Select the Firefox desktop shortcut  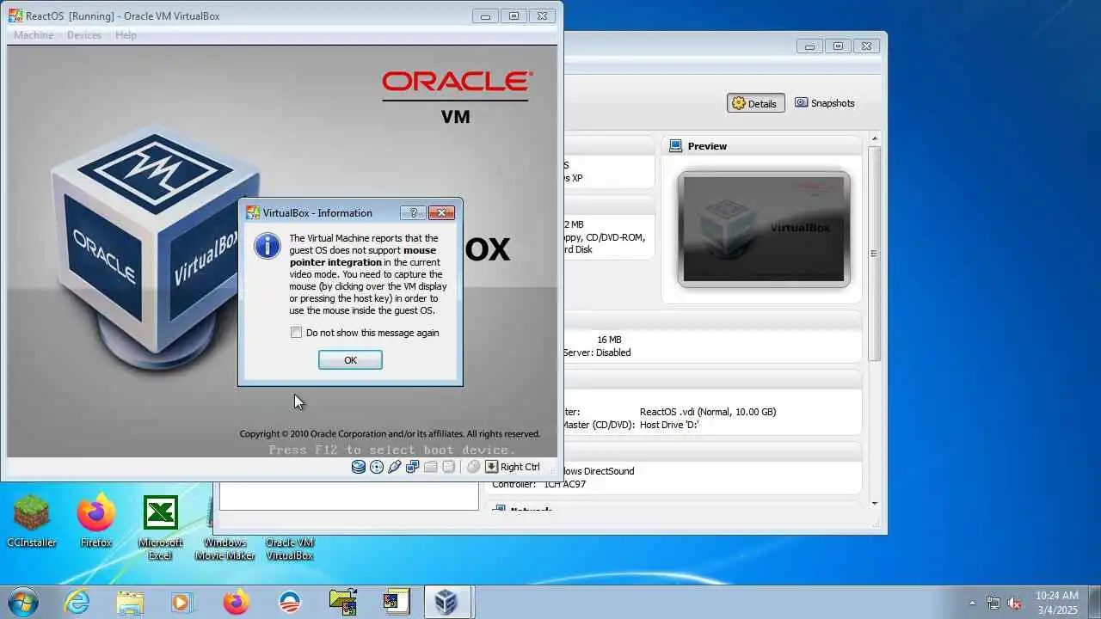[x=96, y=521]
